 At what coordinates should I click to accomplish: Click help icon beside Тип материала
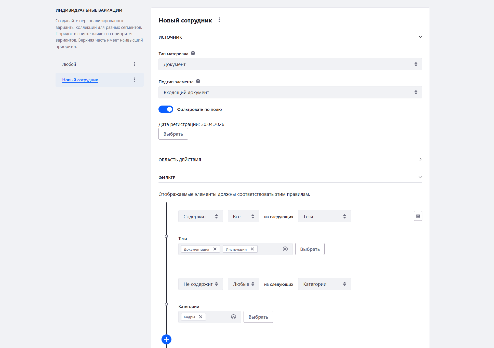point(193,53)
